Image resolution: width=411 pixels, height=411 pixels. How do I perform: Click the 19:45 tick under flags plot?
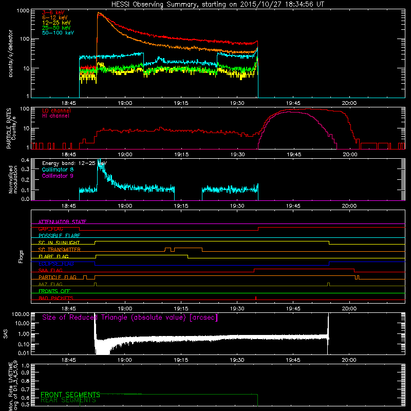293,309
